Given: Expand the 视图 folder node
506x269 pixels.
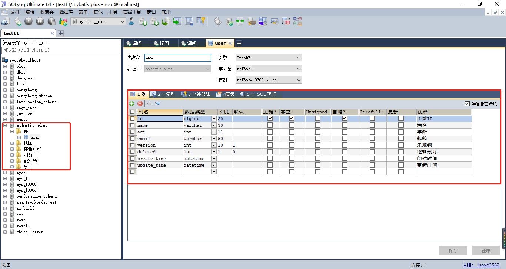Looking at the screenshot, I should tap(12, 143).
